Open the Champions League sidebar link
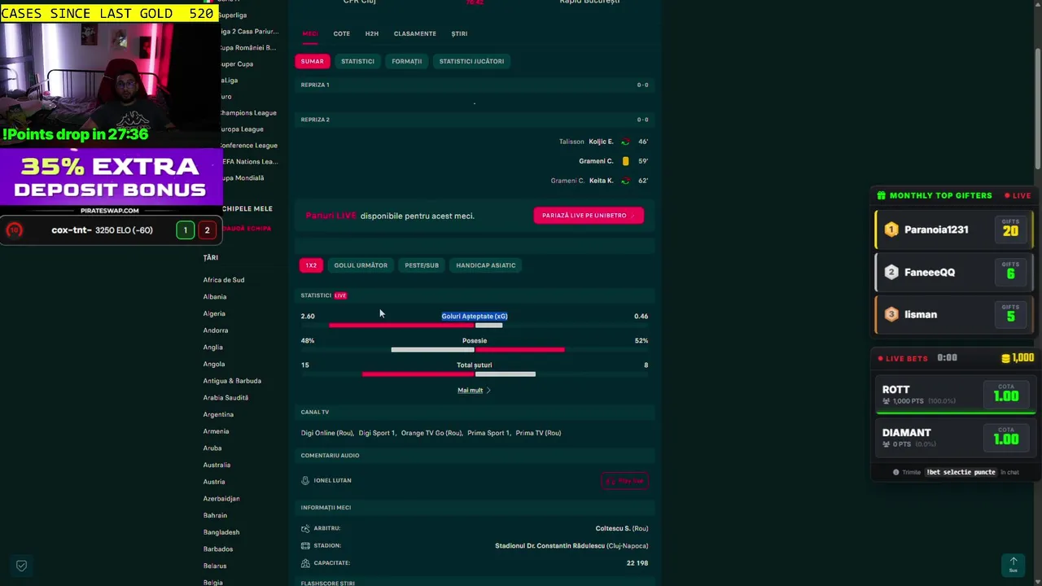The height and width of the screenshot is (586, 1042). pos(247,112)
